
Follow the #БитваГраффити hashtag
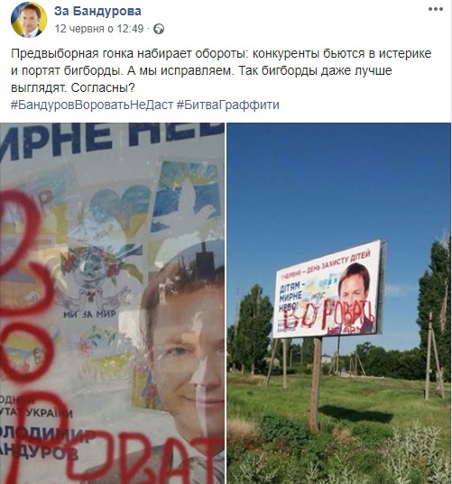[228, 105]
